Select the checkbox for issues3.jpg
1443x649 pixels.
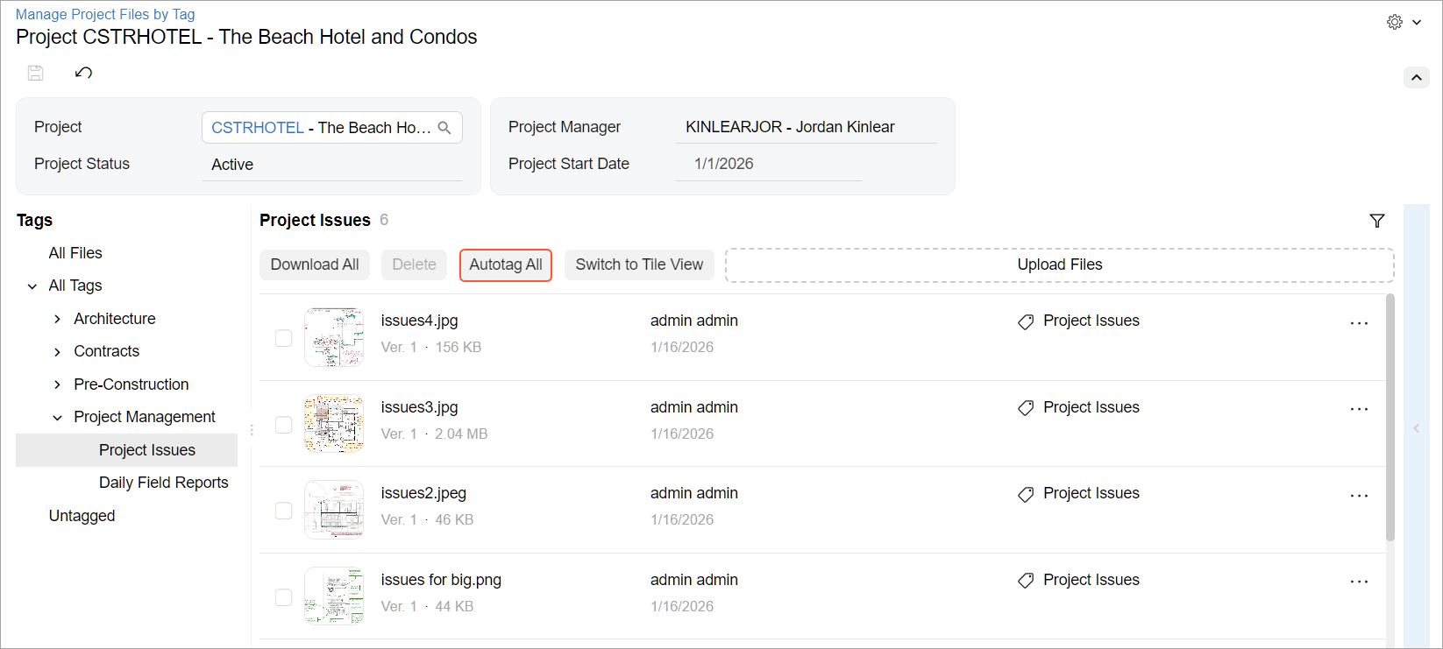pyautogui.click(x=283, y=424)
